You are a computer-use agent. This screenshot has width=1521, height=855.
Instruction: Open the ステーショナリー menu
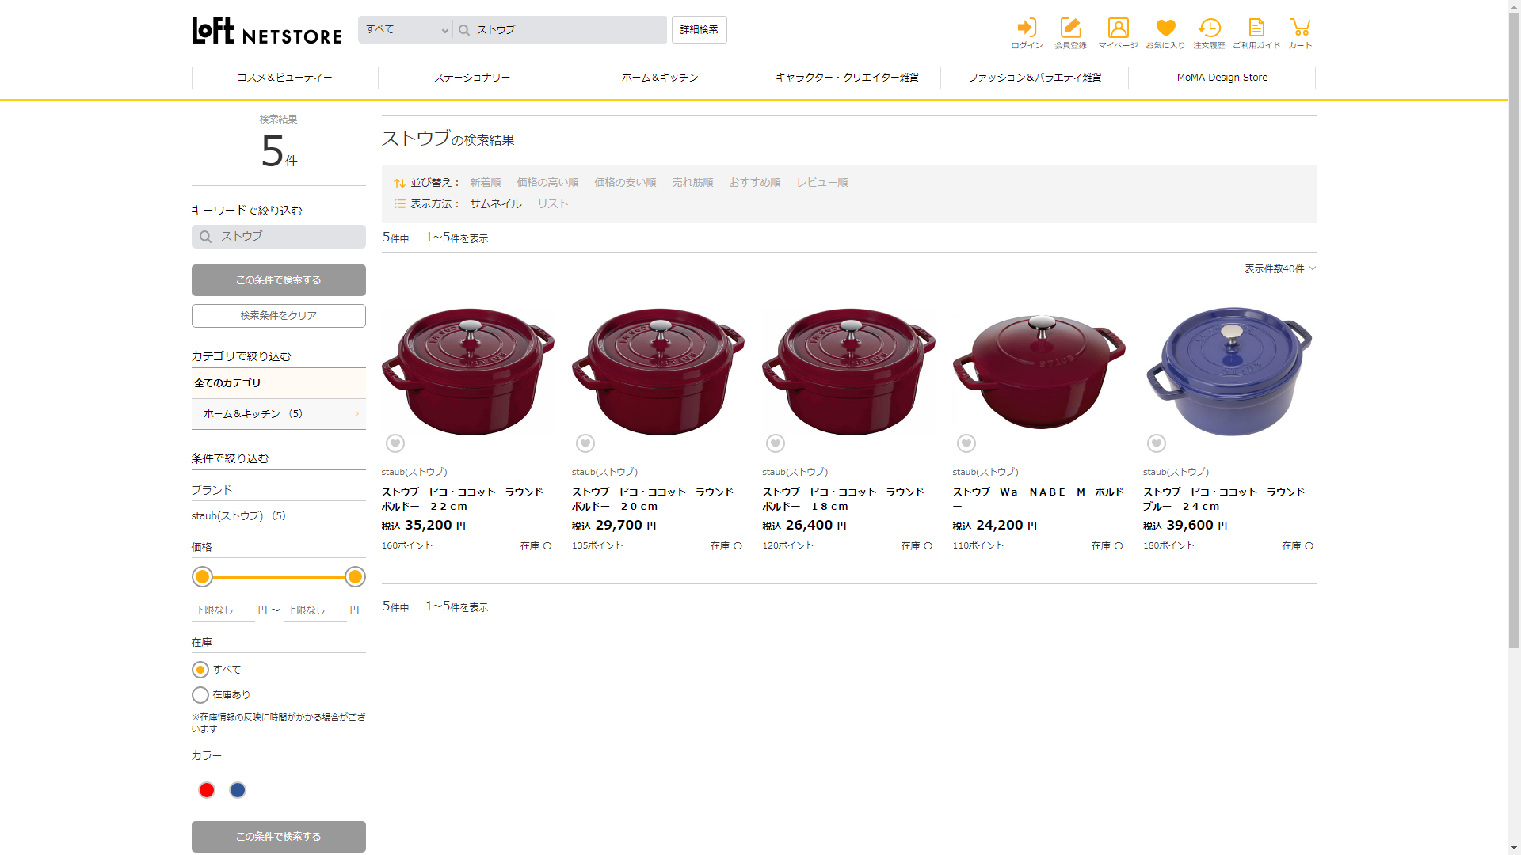click(x=472, y=78)
